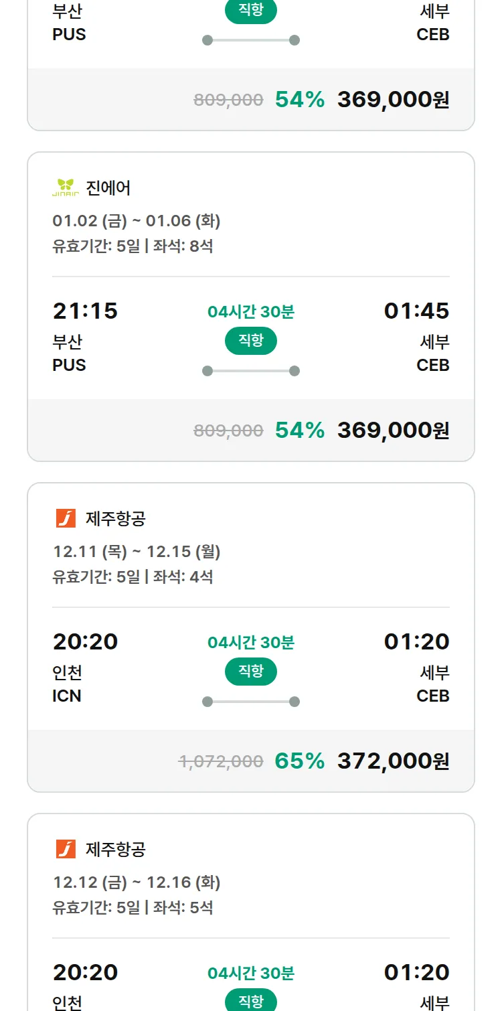This screenshot has width=502, height=1011.
Task: Click the 01:45 arrival time
Action: click(x=416, y=311)
